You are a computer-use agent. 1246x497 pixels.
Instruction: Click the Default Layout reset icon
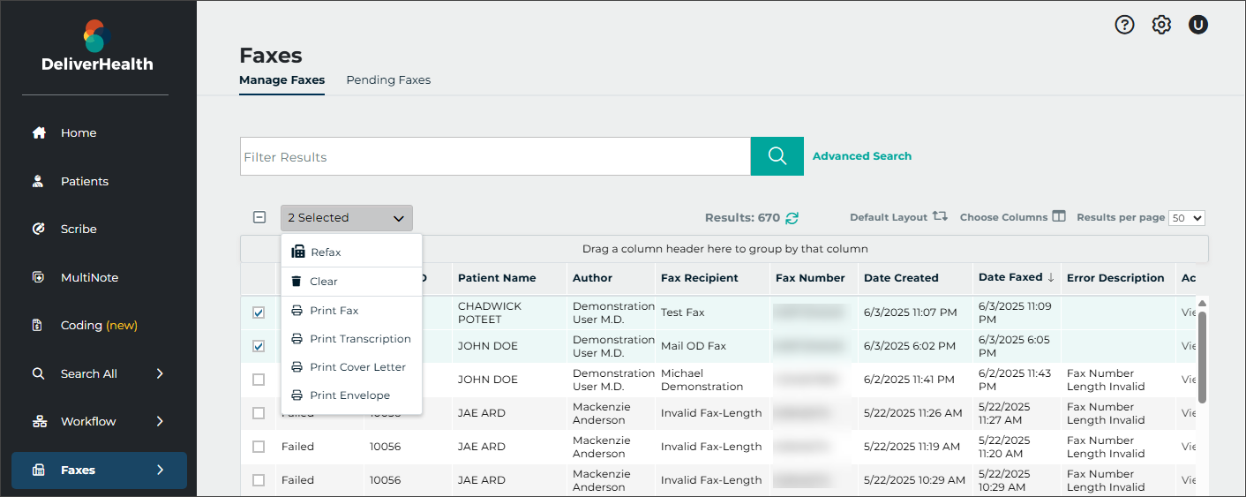point(940,216)
